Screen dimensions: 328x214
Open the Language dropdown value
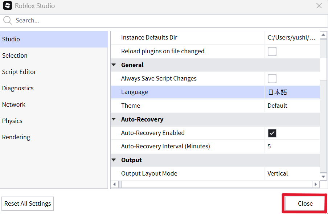click(292, 92)
